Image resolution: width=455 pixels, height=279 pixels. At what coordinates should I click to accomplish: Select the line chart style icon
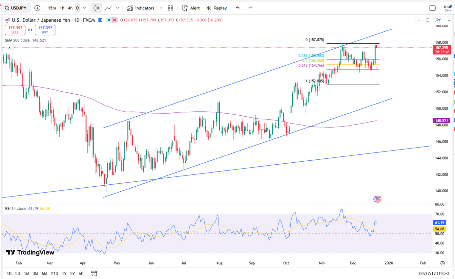tap(108, 8)
